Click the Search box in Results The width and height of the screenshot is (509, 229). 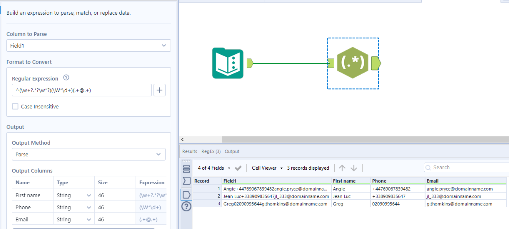(467, 168)
